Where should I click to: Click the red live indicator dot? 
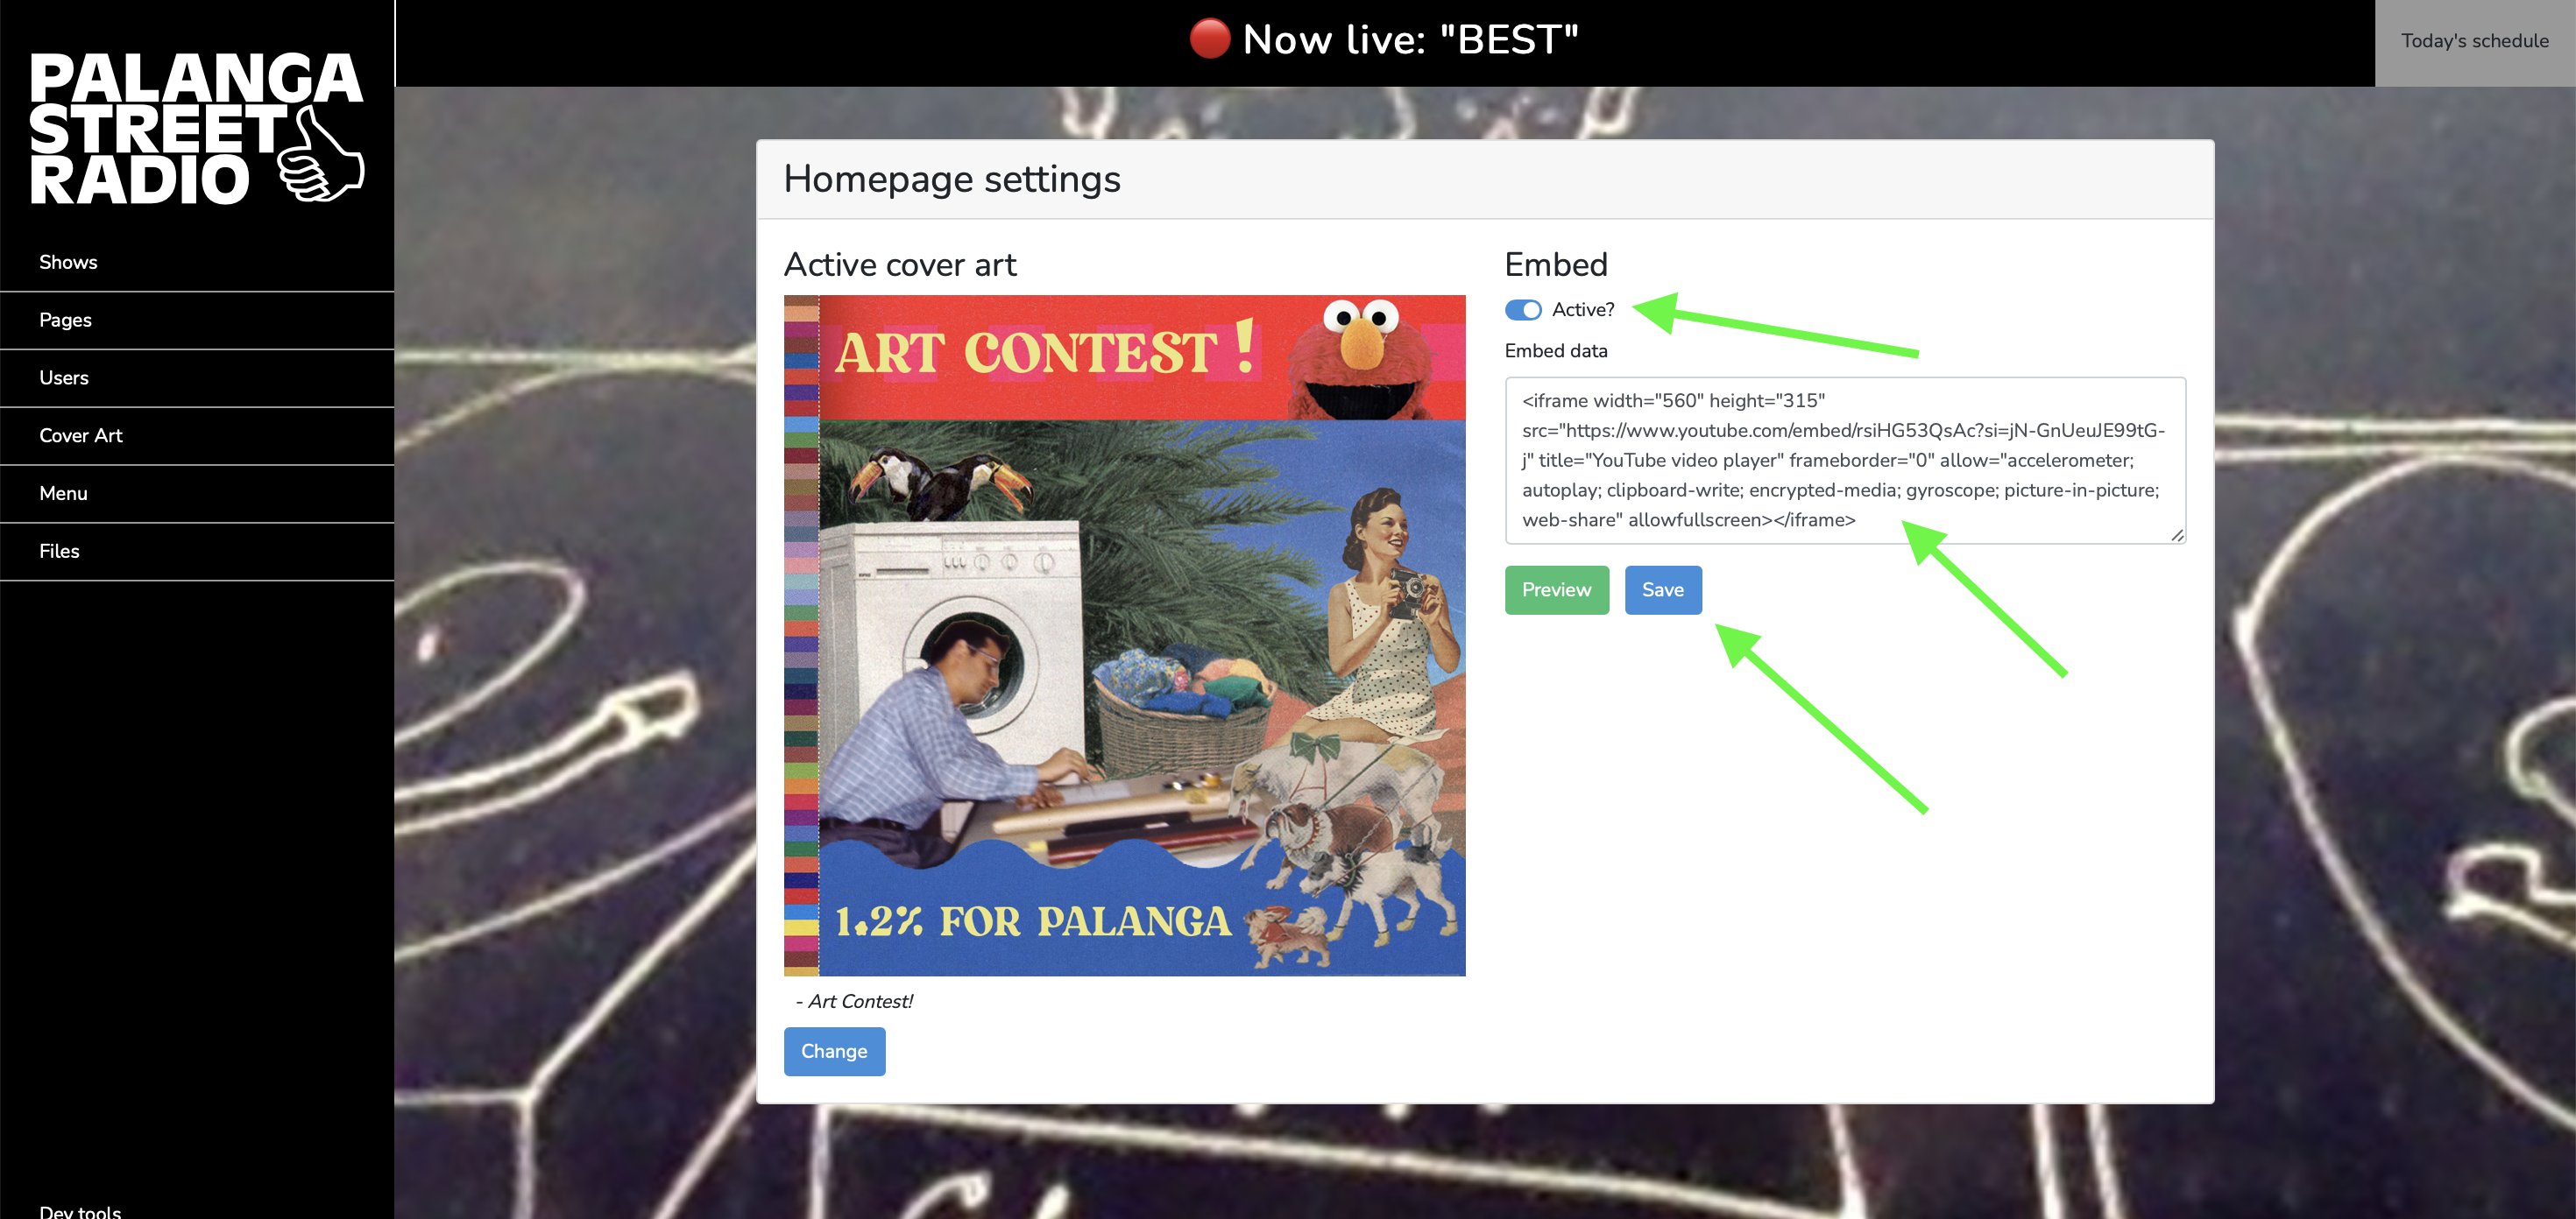coord(1209,39)
